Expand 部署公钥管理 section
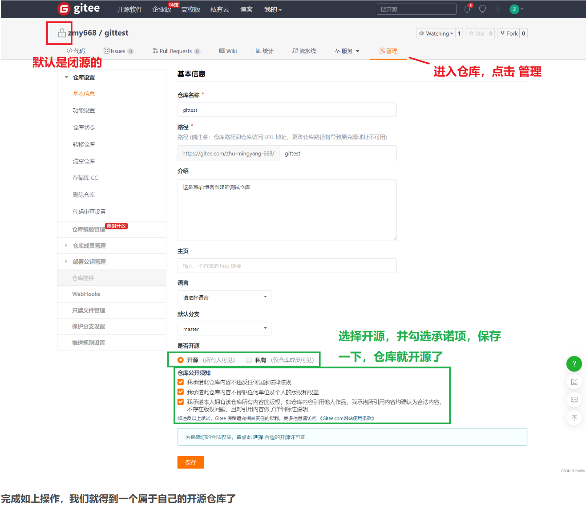This screenshot has width=586, height=510. tap(89, 262)
